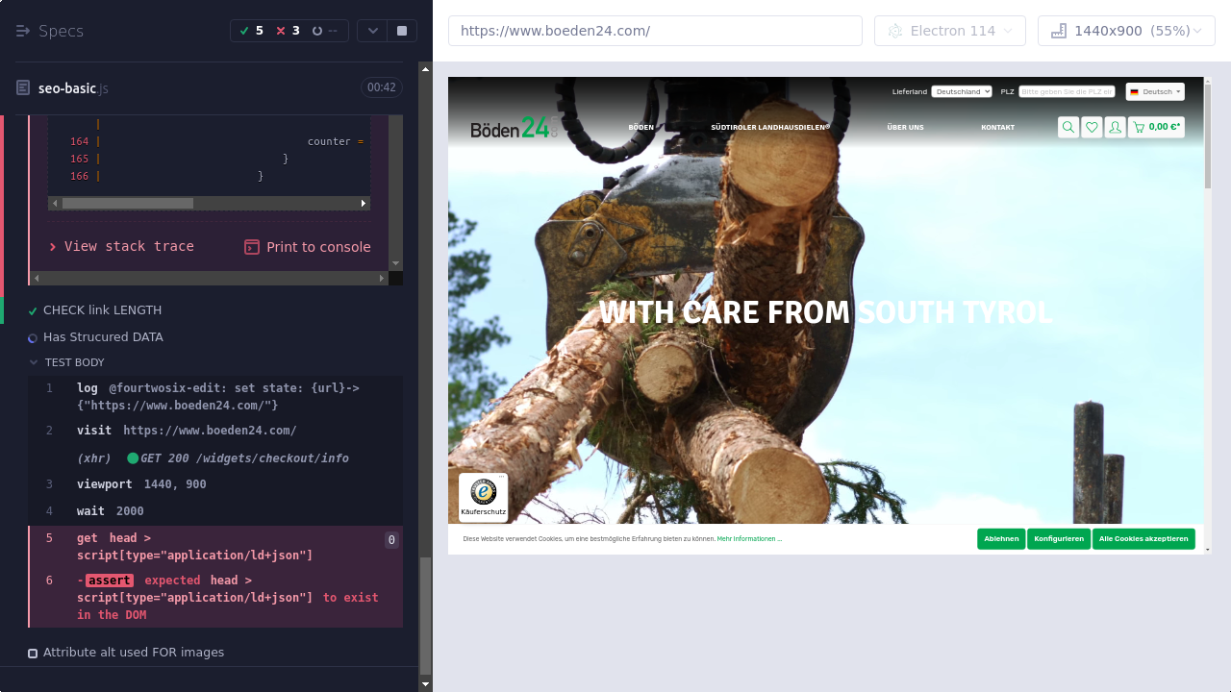Click the PLZ postal code input field
Image resolution: width=1231 pixels, height=692 pixels.
[1067, 91]
